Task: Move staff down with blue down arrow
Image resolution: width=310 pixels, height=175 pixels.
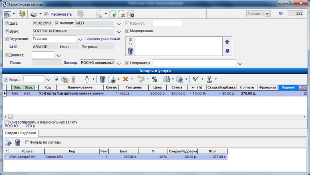Action: click(x=227, y=51)
